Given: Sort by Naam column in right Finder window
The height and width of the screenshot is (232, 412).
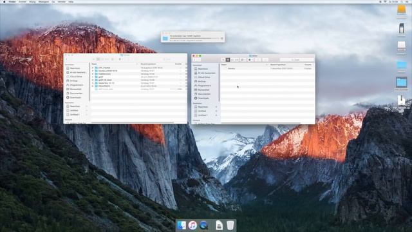Looking at the screenshot, I should [x=244, y=64].
